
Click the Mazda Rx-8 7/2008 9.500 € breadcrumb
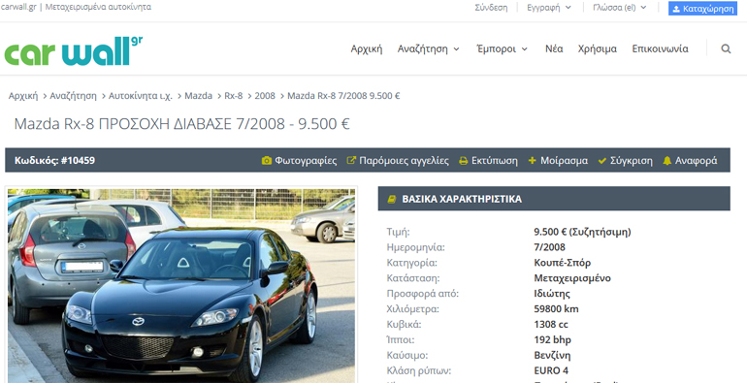pyautogui.click(x=343, y=96)
